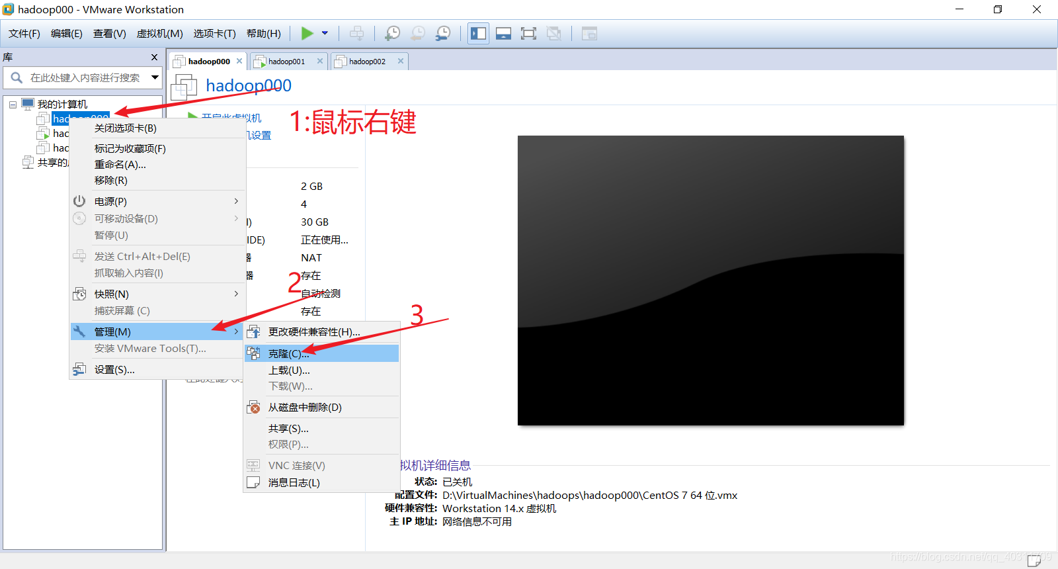Viewport: 1058px width, 569px height.
Task: Select the hadoop000 tab
Action: [209, 62]
